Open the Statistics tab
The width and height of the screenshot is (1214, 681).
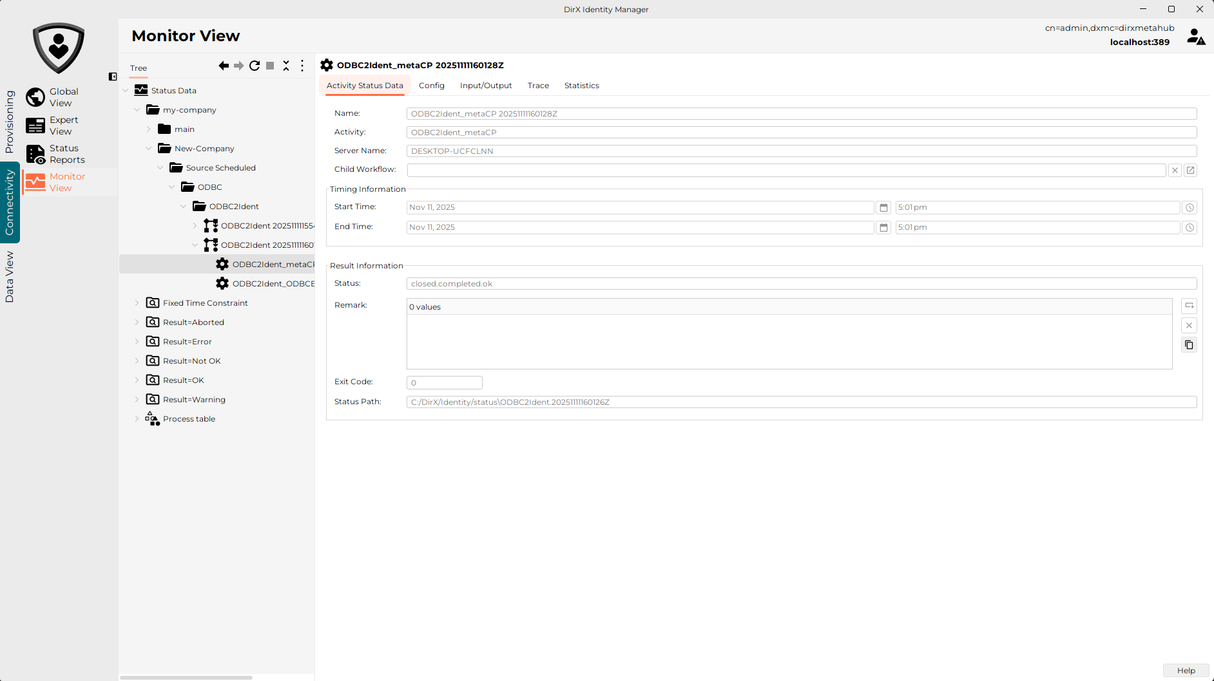click(582, 86)
